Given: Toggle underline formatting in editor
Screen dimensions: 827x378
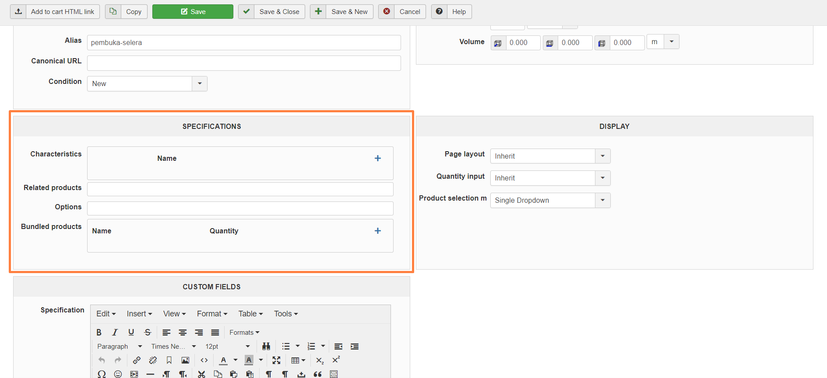Looking at the screenshot, I should (x=131, y=333).
